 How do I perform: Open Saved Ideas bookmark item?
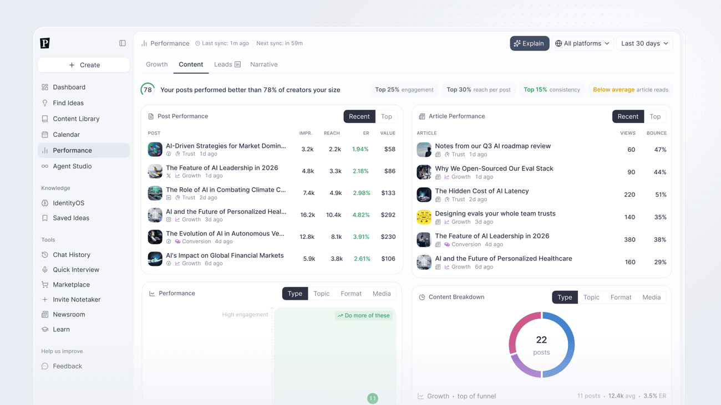(84, 218)
